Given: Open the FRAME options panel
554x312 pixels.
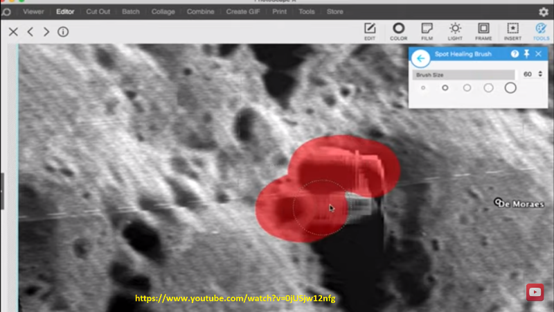Looking at the screenshot, I should 483,31.
